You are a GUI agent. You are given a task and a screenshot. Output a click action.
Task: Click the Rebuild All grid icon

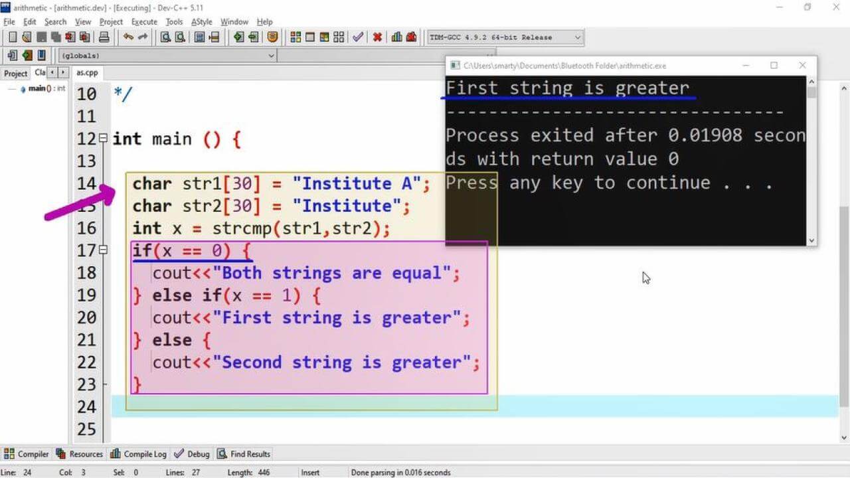[x=339, y=37]
